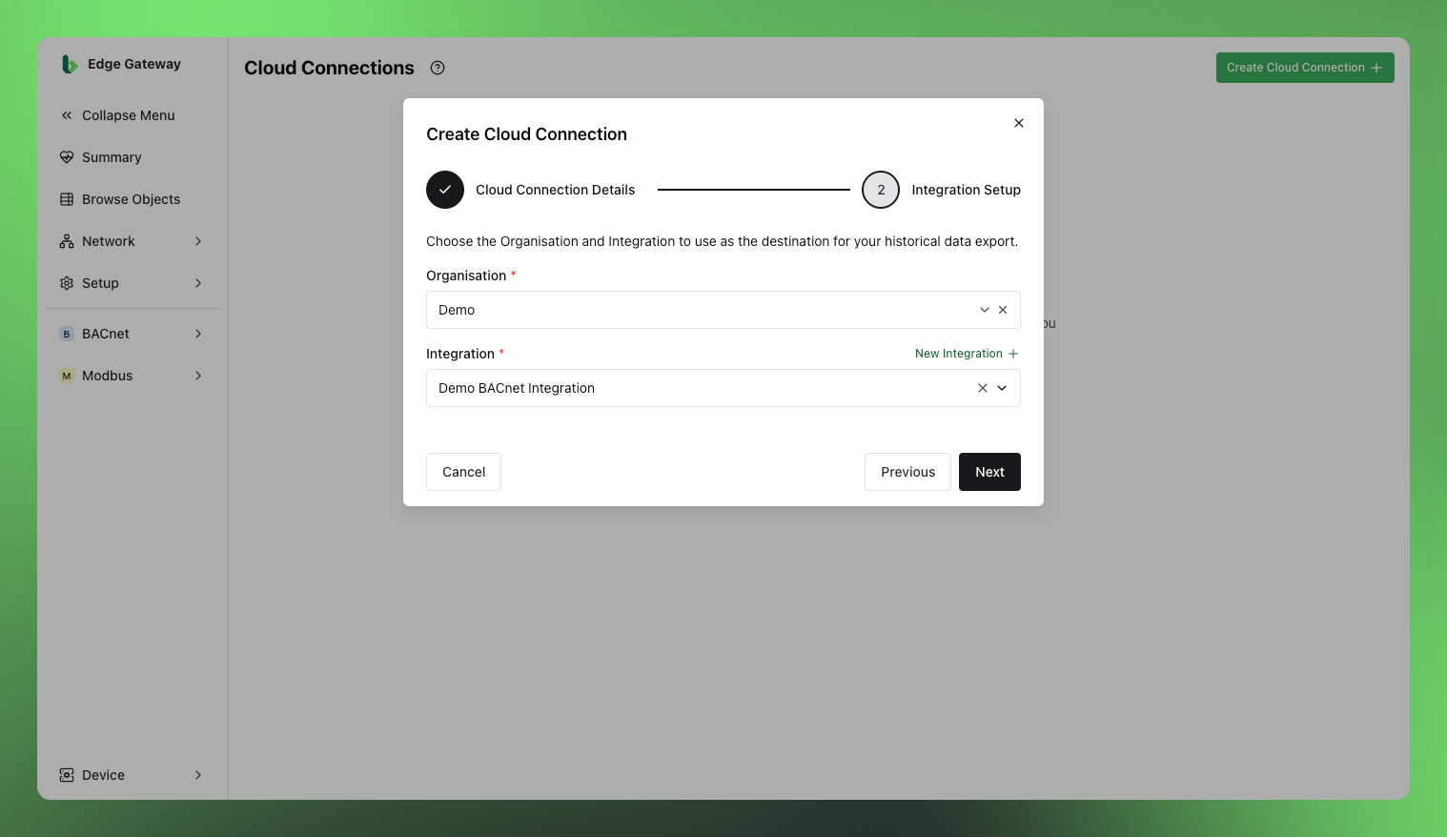Click the Edge Gateway title text
1447x837 pixels.
134,64
